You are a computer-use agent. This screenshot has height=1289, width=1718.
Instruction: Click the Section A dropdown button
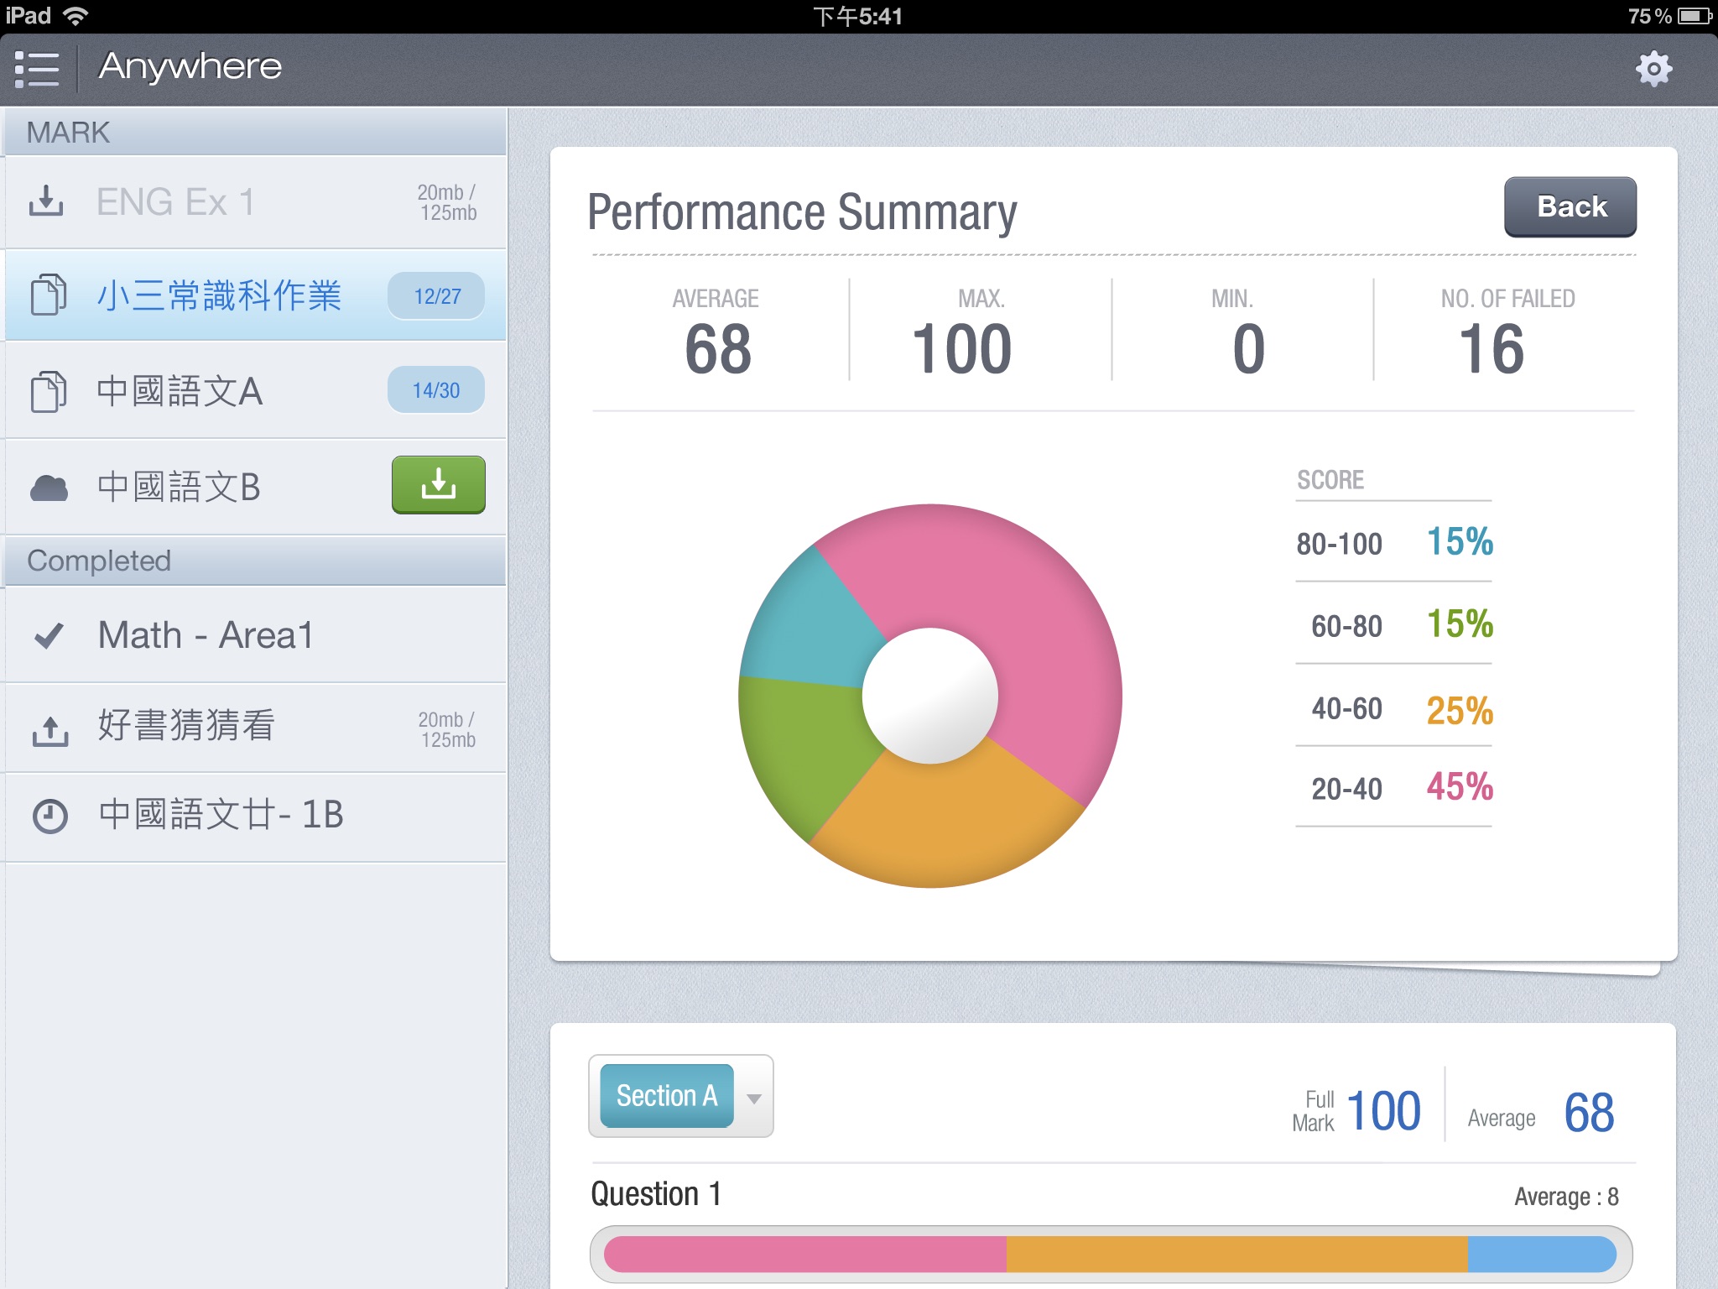(682, 1097)
